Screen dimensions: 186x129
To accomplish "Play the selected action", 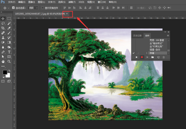I will pos(147,57).
